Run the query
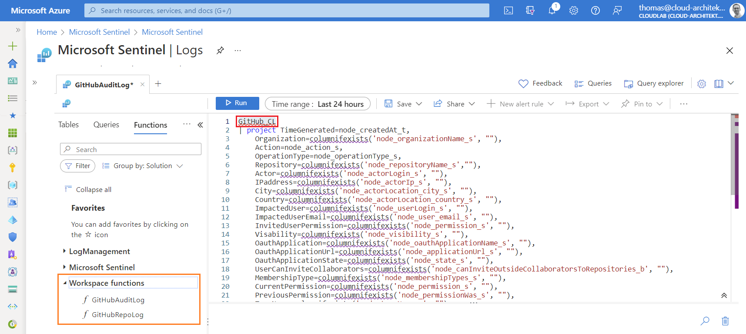Screen dimensions: 746x334 237,103
